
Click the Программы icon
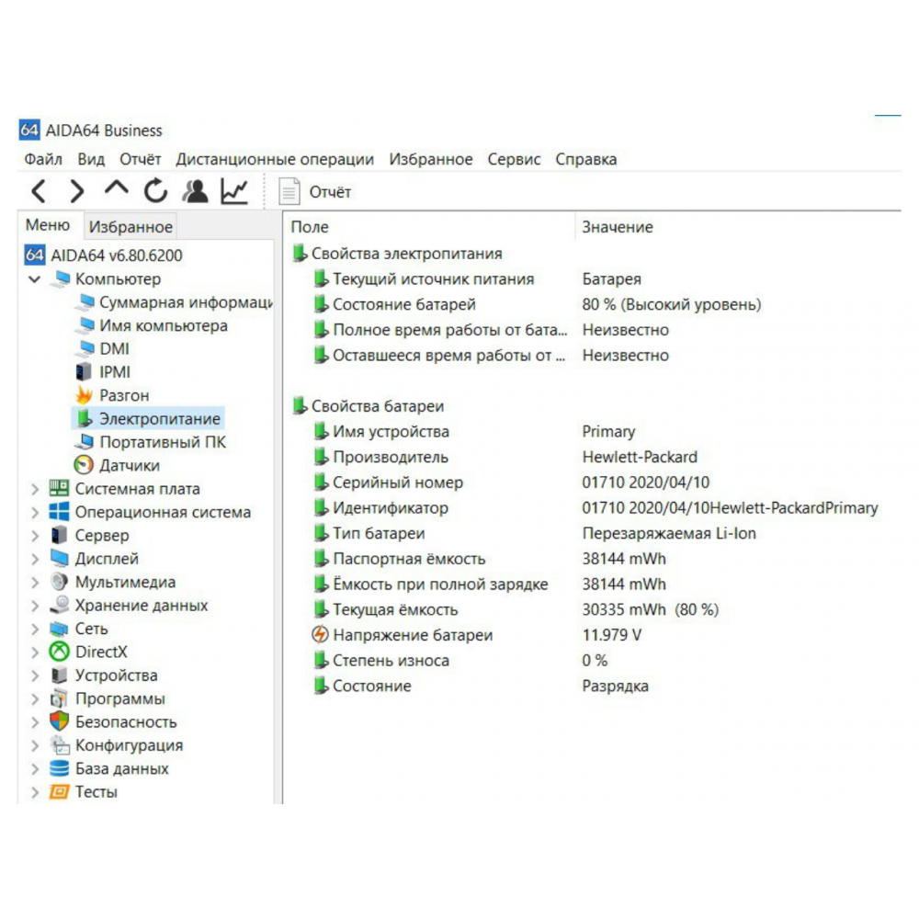[59, 698]
